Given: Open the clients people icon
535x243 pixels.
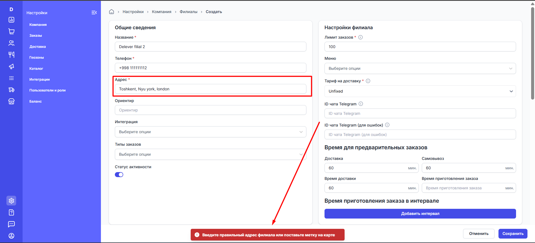Looking at the screenshot, I should click(11, 43).
